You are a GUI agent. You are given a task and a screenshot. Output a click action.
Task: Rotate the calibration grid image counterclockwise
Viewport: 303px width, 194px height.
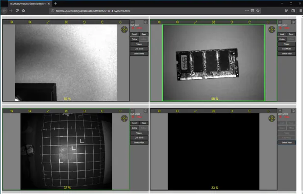coord(84,111)
